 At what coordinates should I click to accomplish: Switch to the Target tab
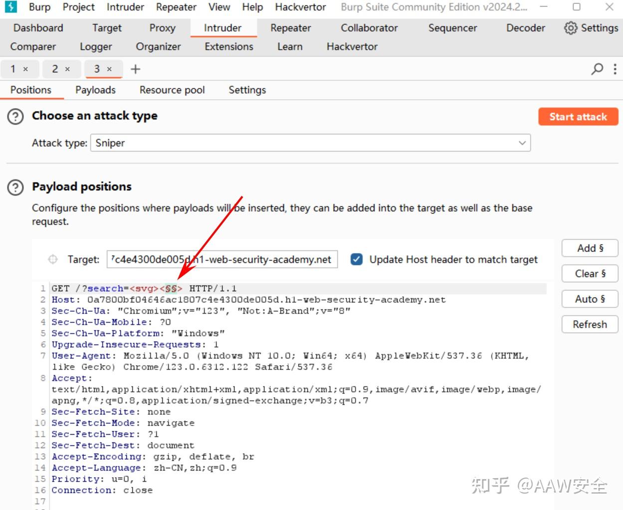click(x=107, y=28)
